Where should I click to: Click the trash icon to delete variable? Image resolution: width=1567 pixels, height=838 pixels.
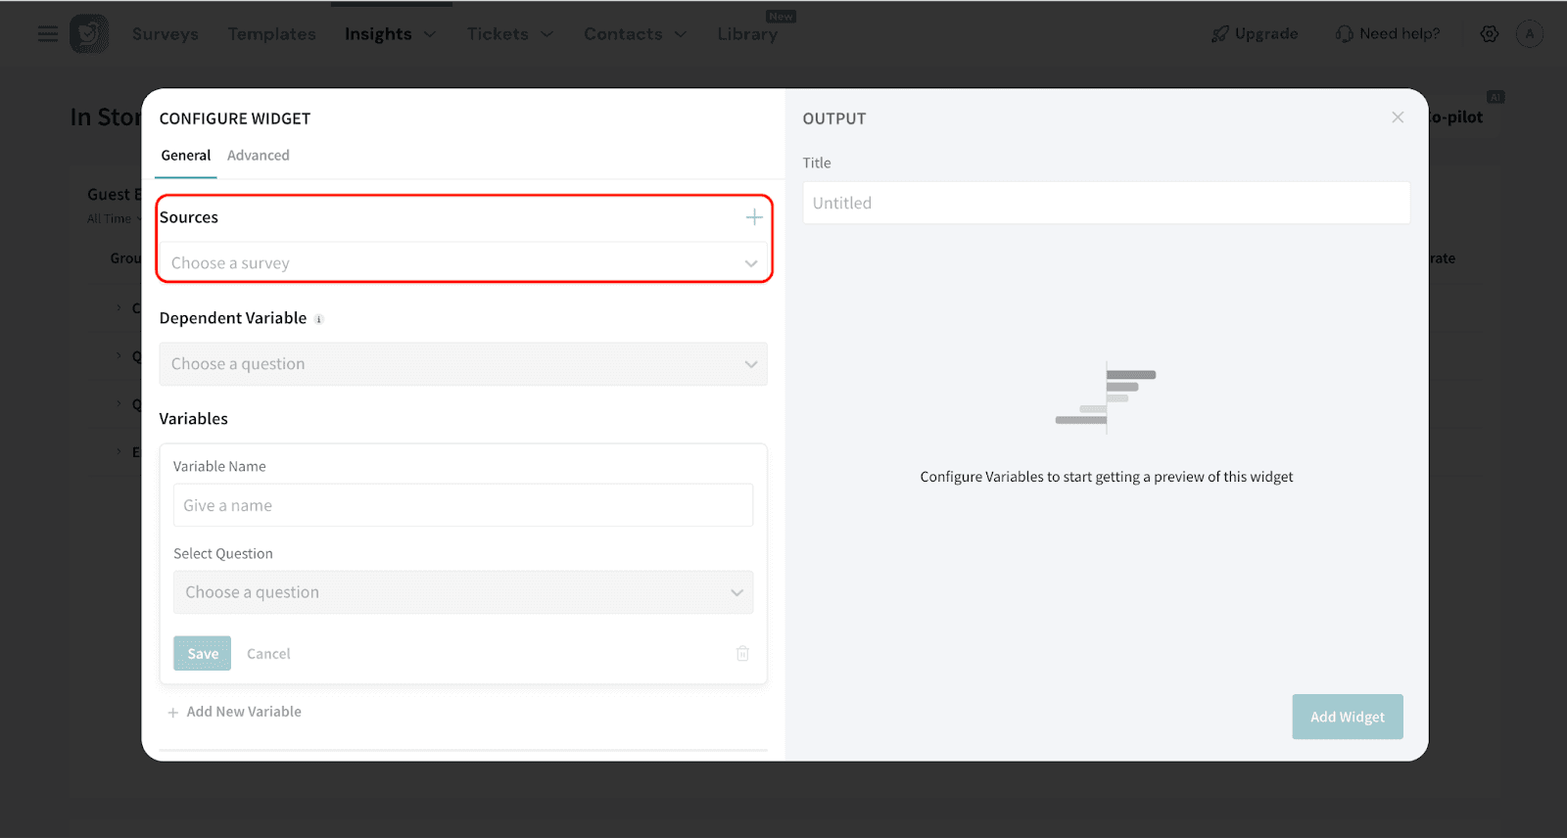(742, 653)
